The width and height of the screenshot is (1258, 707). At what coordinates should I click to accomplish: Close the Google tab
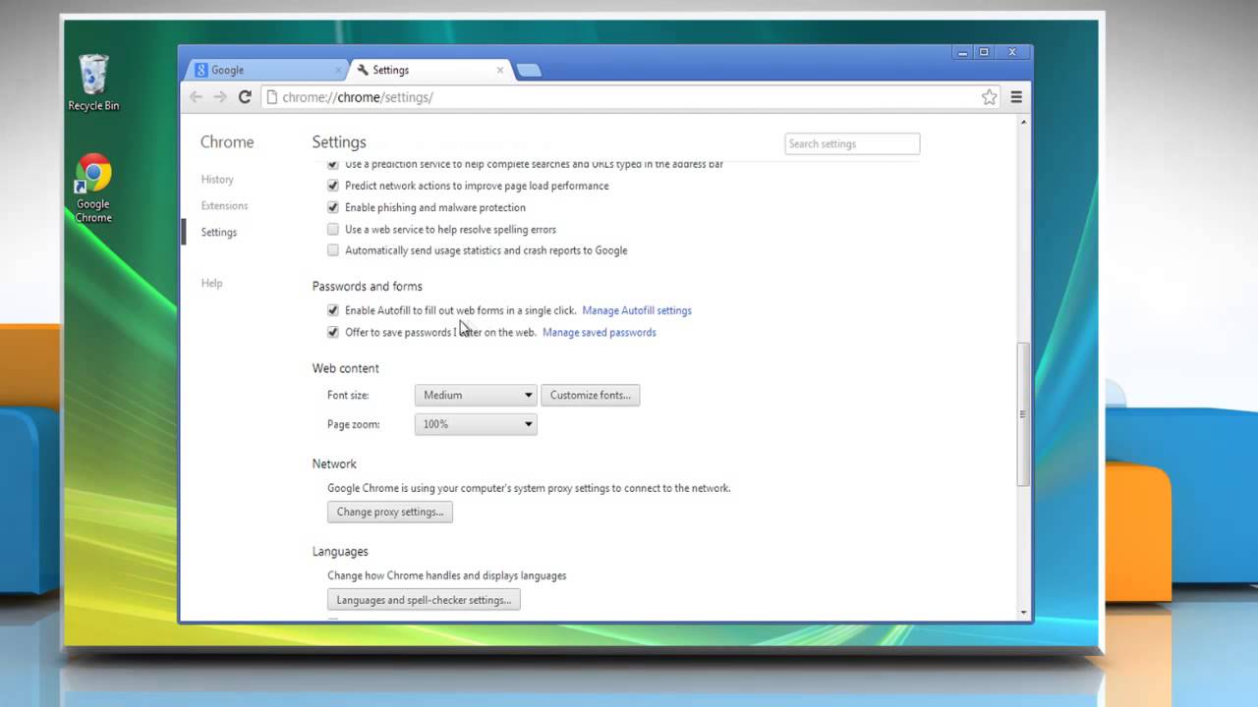[339, 70]
